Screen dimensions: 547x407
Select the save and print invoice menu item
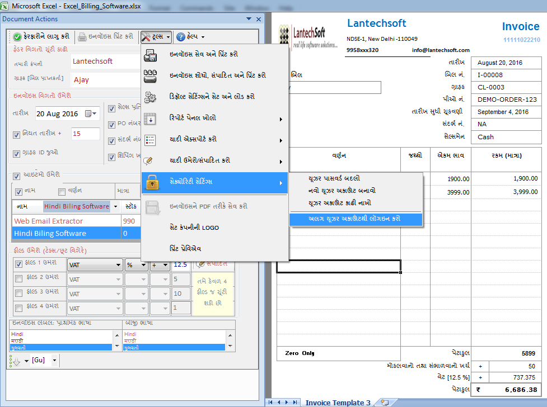(215, 54)
